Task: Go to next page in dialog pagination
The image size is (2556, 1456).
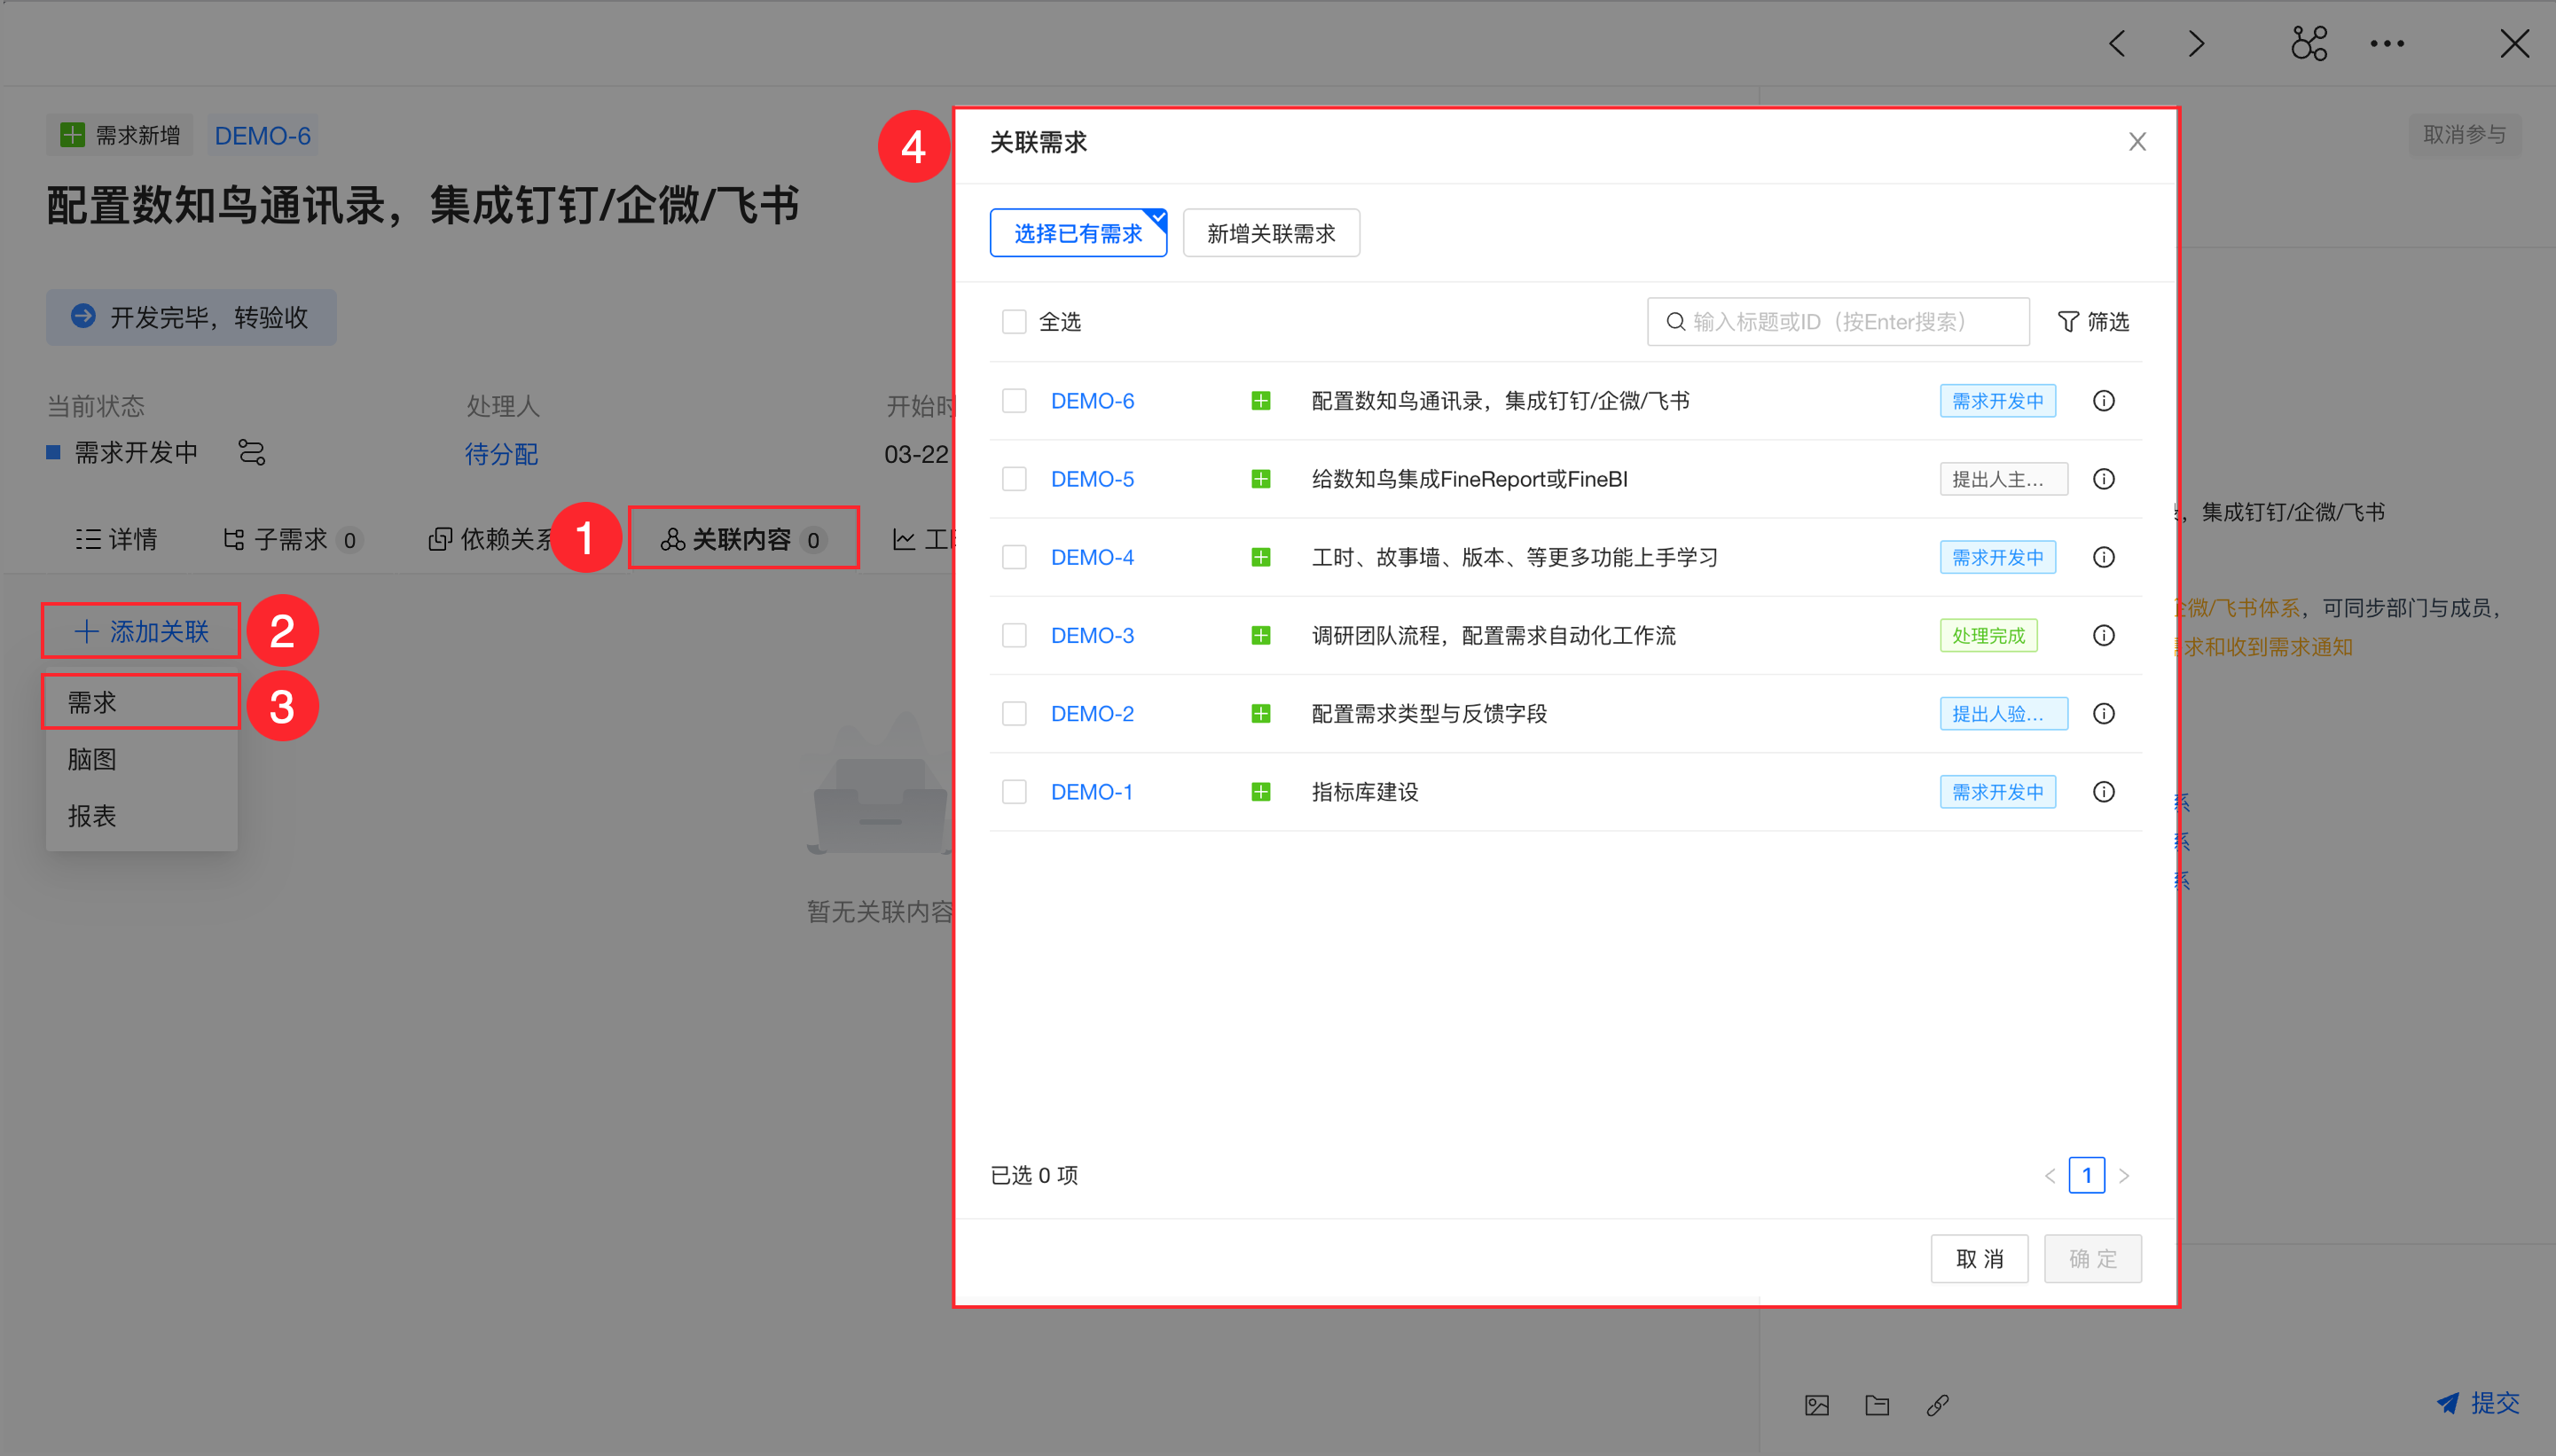Action: pyautogui.click(x=2124, y=1175)
